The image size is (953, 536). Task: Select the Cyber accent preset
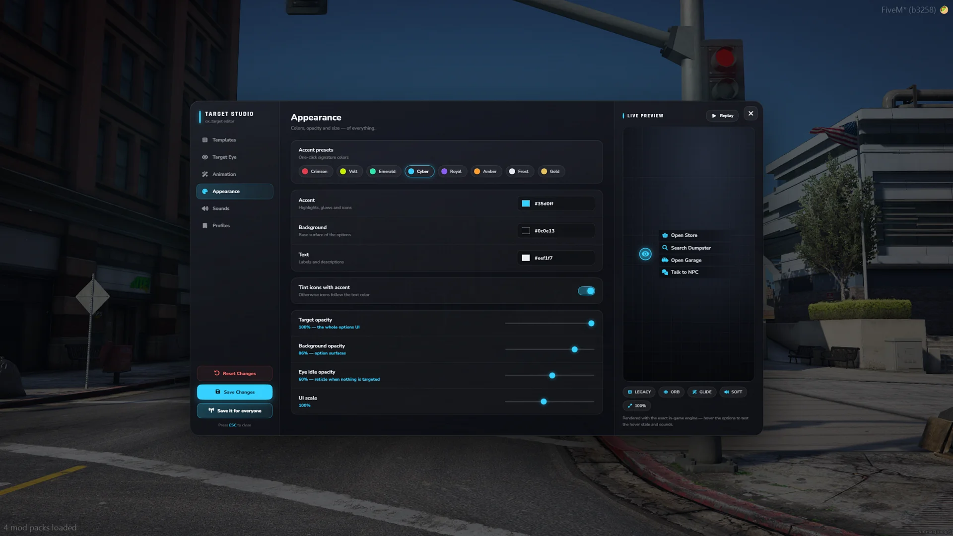coord(419,171)
